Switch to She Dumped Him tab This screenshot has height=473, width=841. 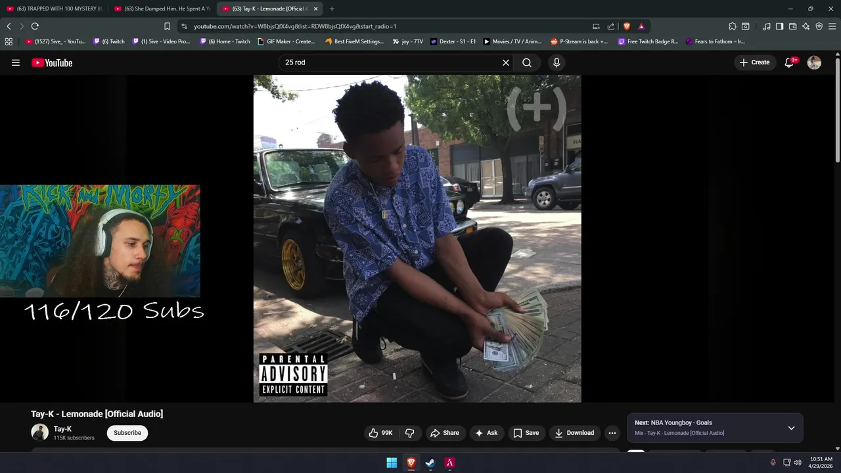(x=162, y=9)
